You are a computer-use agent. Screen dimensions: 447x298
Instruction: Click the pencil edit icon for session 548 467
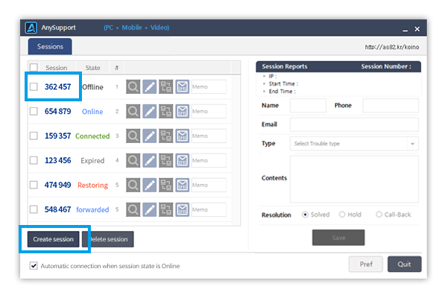(150, 209)
